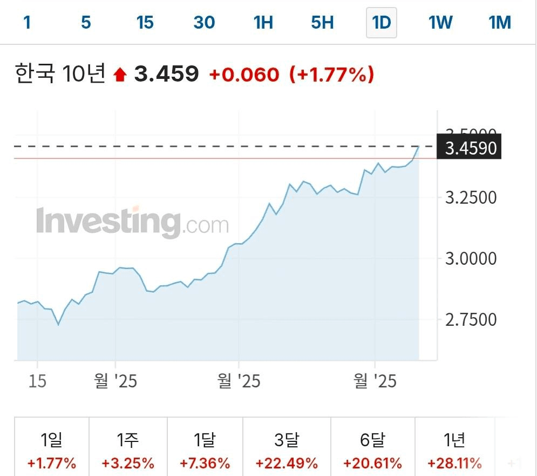
Task: Choose the 6달 +20.61% period
Action: [372, 451]
